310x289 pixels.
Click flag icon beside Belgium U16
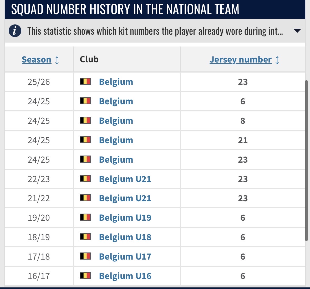85,276
